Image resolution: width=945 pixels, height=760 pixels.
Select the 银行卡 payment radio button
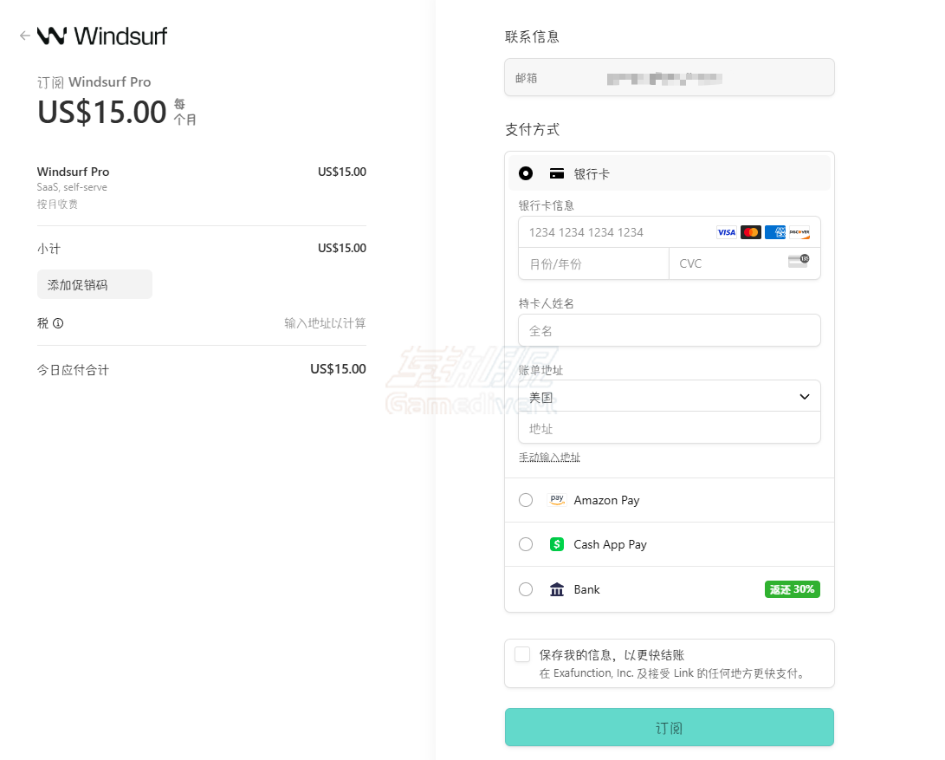tap(526, 173)
